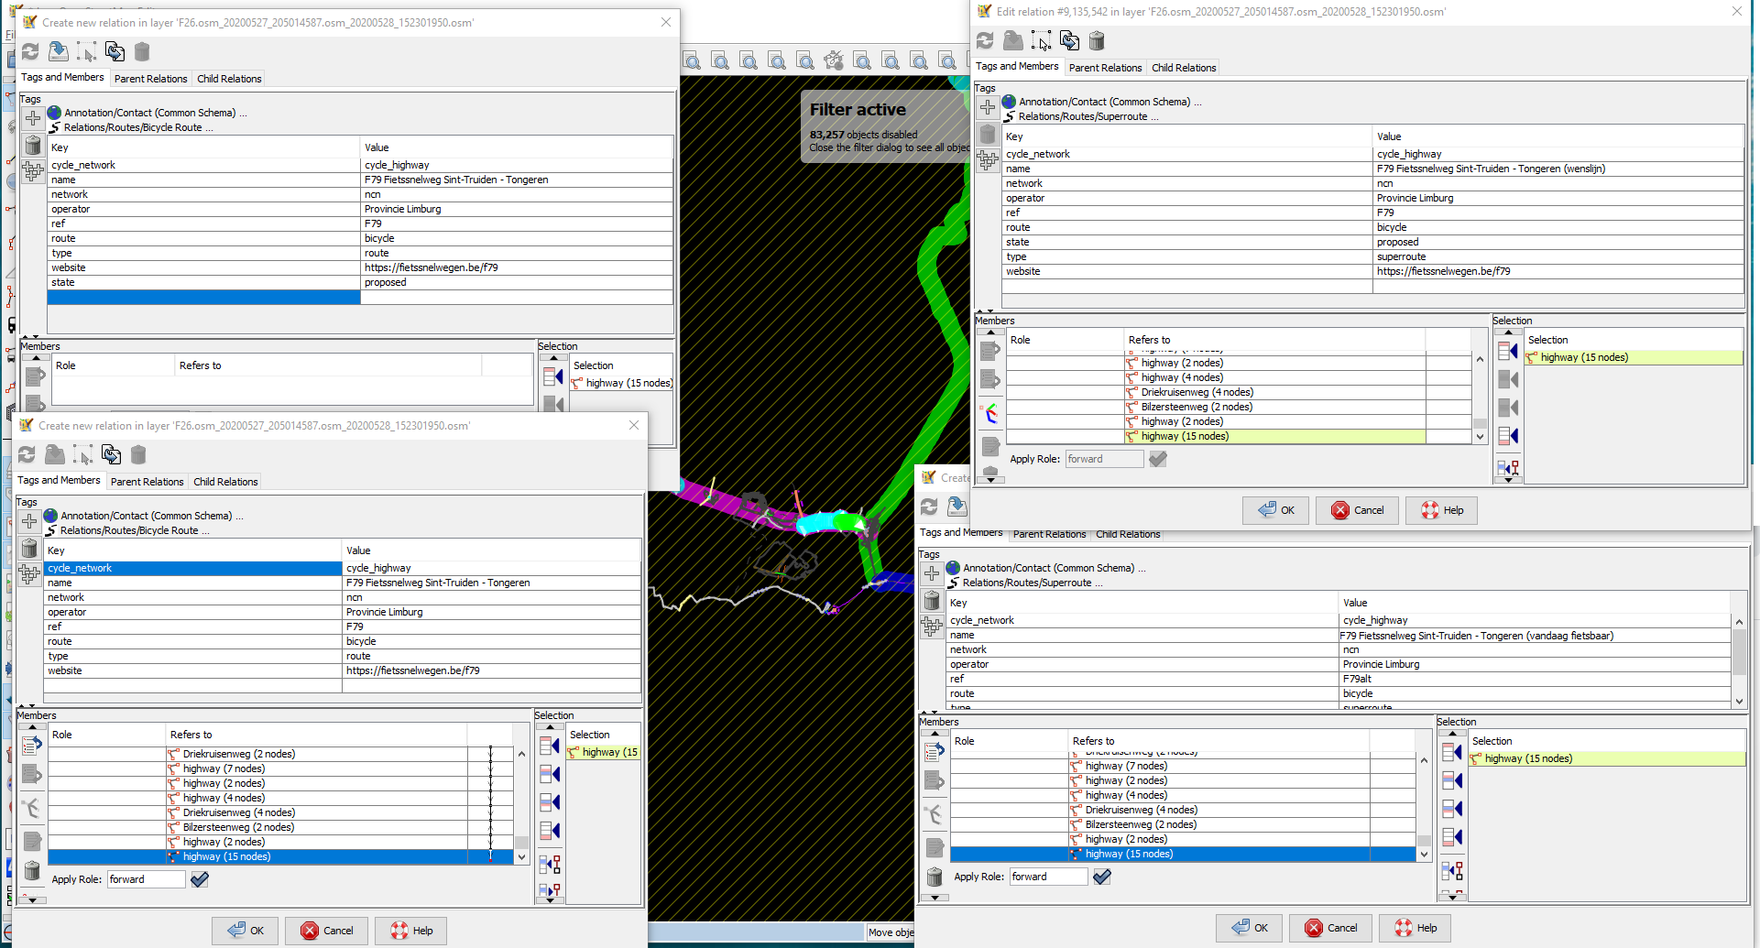Switch to Child Relations tab in Edit relation dialog

tap(1184, 68)
